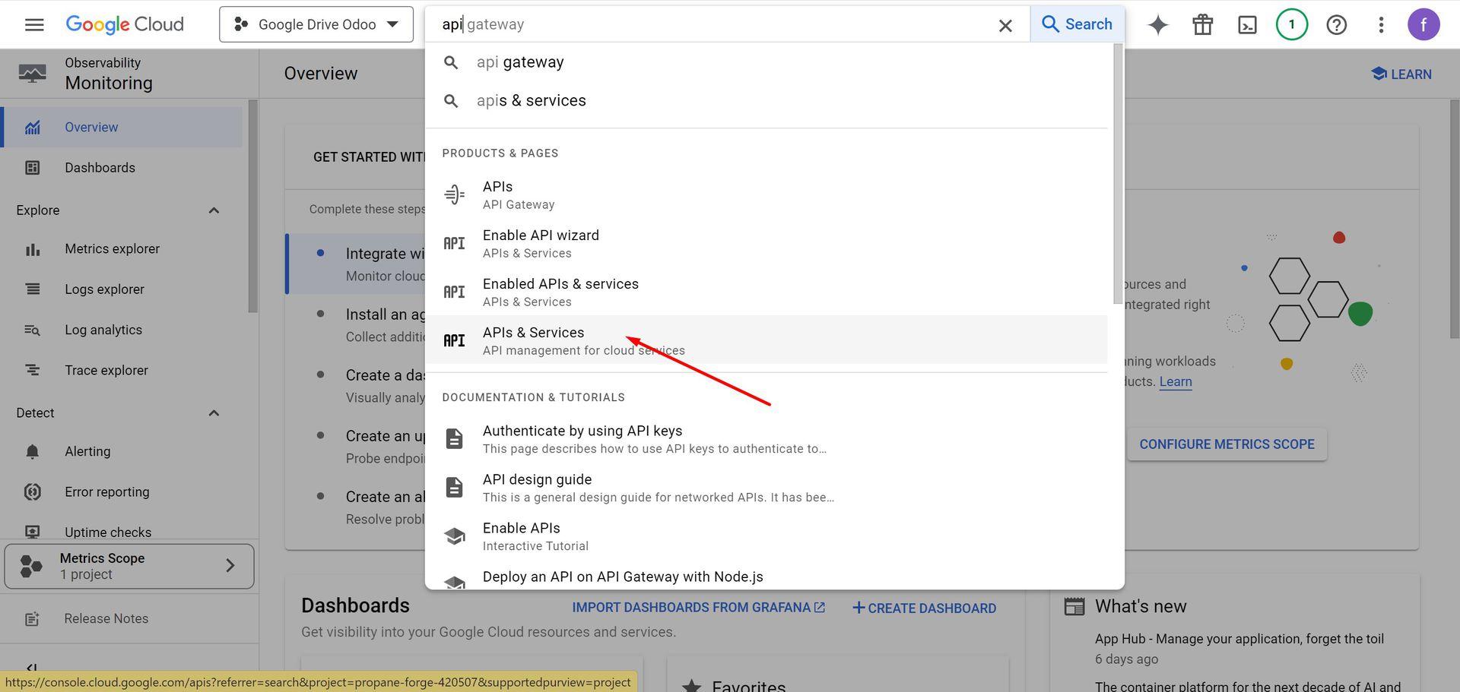1460x692 pixels.
Task: Open the user account avatar
Action: coord(1423,24)
